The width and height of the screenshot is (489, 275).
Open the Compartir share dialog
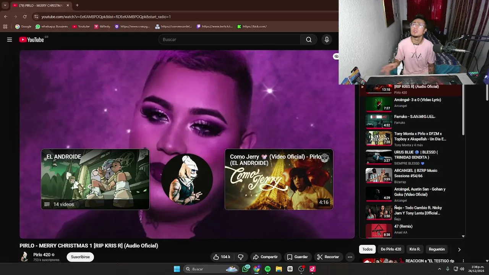pos(265,257)
